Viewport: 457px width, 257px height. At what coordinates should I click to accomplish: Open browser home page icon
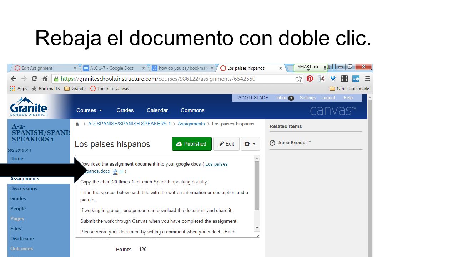pyautogui.click(x=45, y=79)
